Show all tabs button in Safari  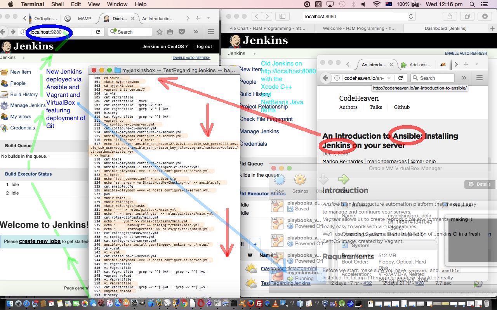pos(467,16)
